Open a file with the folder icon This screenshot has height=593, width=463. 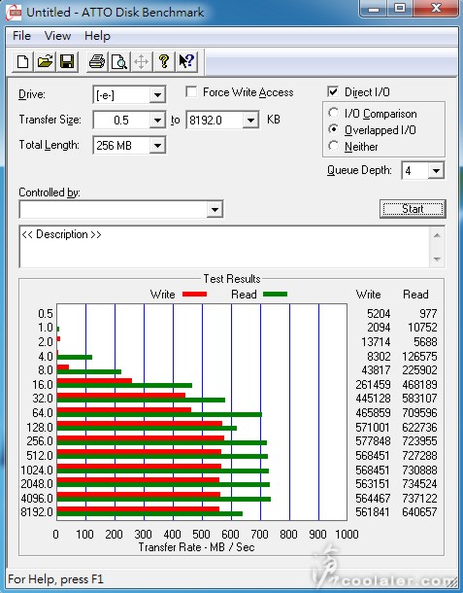(x=45, y=61)
